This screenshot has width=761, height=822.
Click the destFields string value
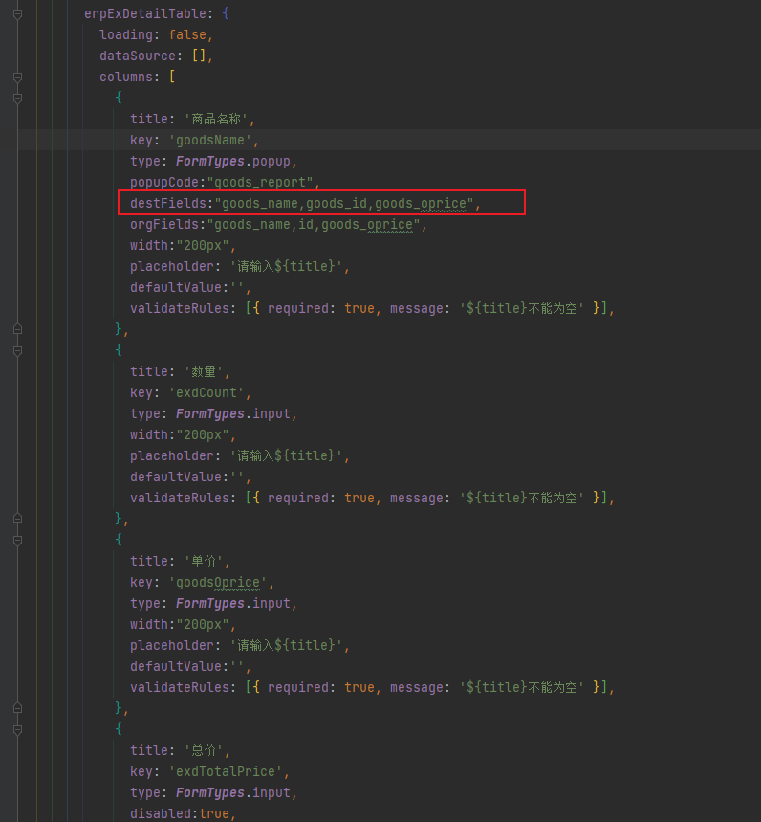343,203
